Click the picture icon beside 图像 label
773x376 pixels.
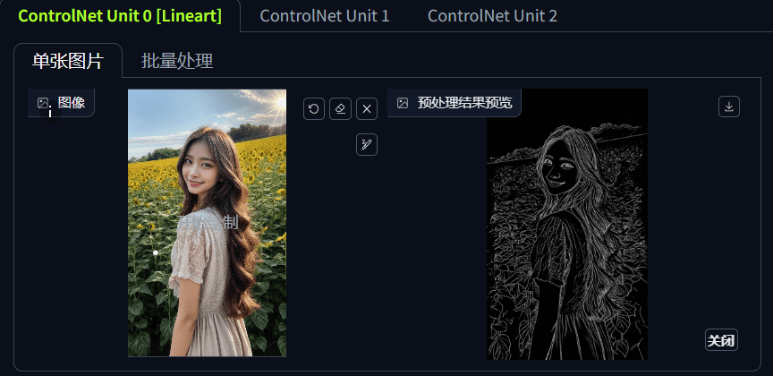point(43,103)
